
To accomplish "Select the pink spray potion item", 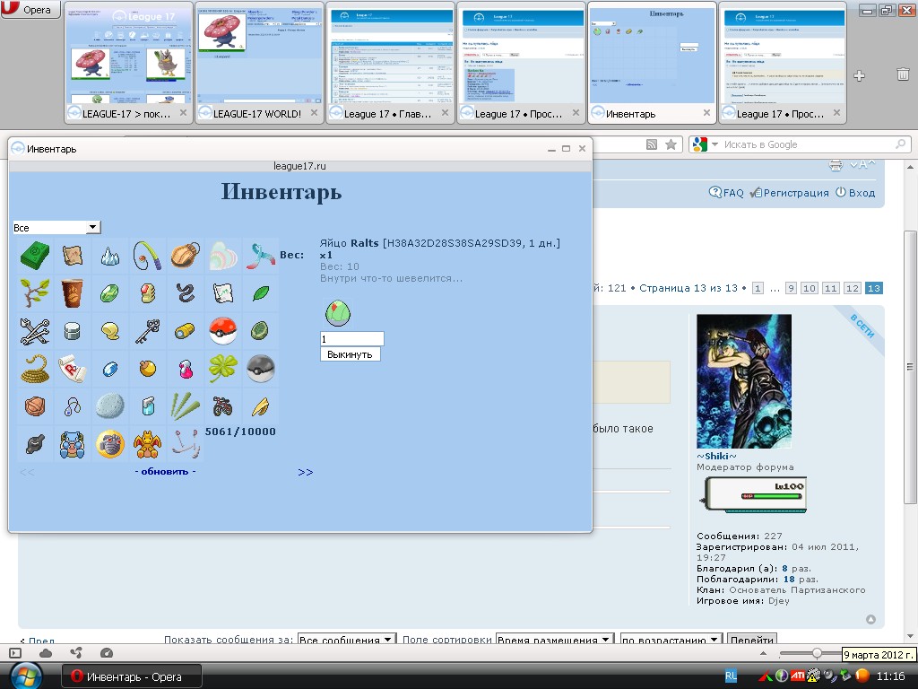I will point(185,369).
